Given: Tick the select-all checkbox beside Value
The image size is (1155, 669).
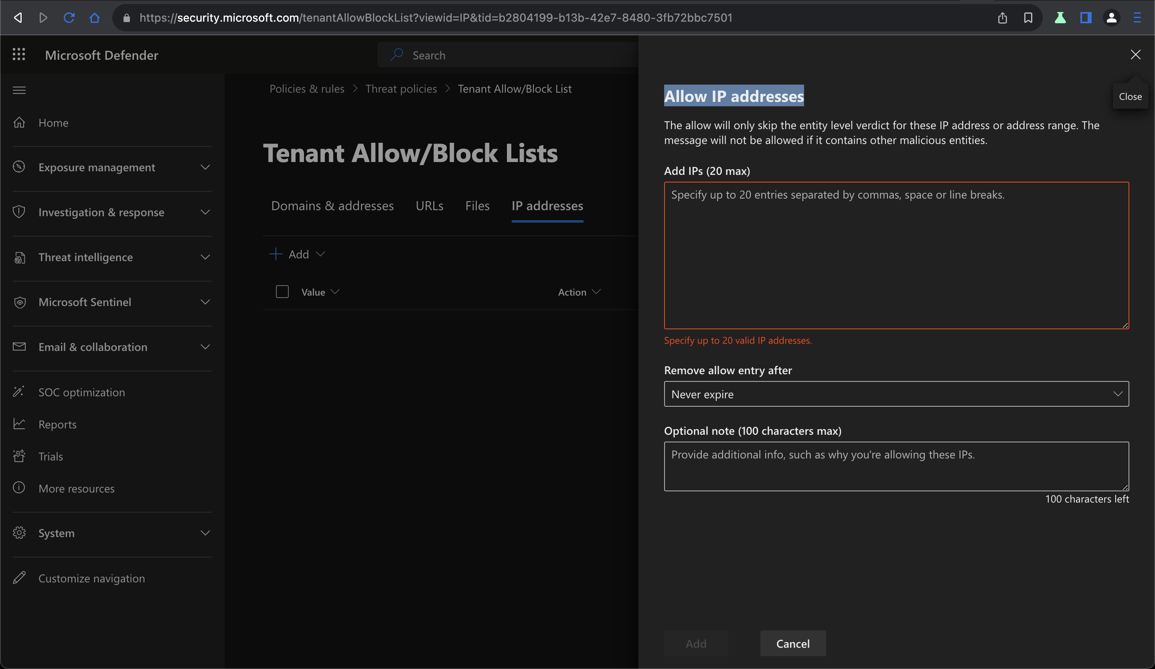Looking at the screenshot, I should pyautogui.click(x=282, y=292).
